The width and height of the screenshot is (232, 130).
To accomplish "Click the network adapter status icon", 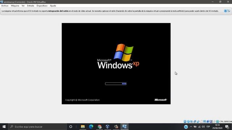I will point(195,121).
